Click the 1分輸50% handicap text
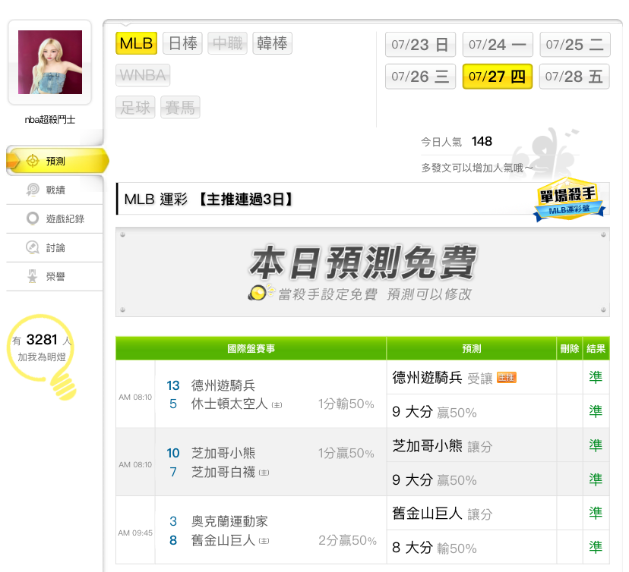The height and width of the screenshot is (572, 629). [346, 404]
